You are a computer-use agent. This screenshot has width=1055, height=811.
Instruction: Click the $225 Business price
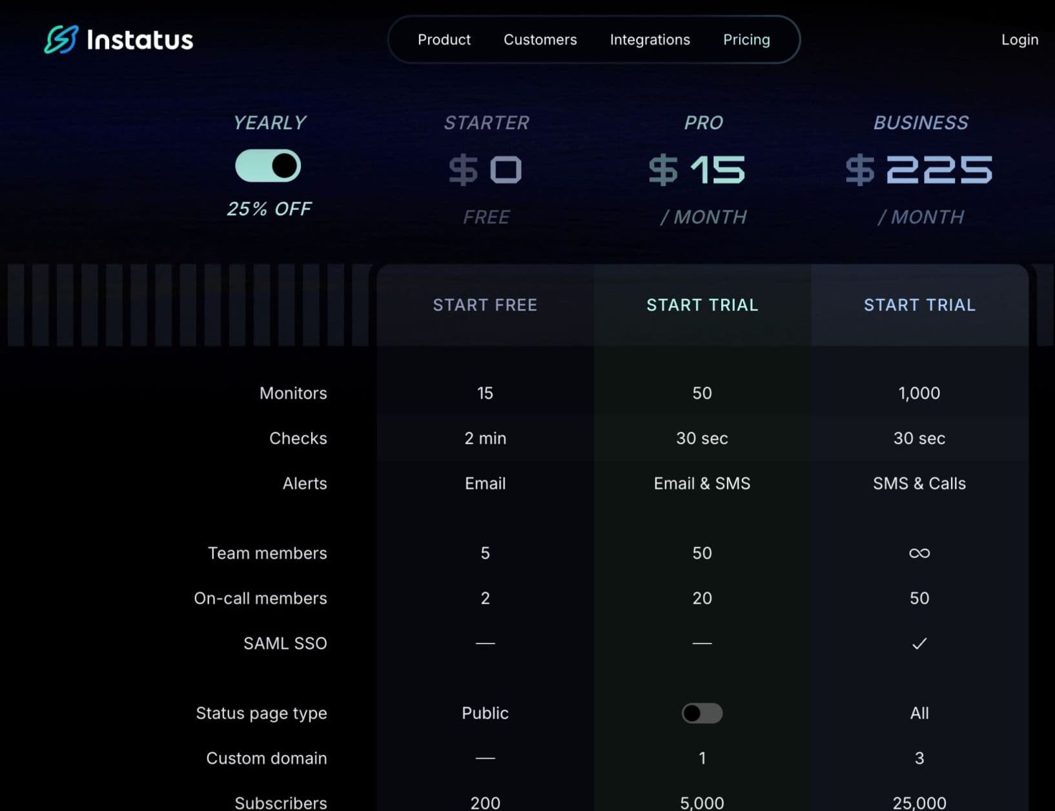click(x=919, y=169)
